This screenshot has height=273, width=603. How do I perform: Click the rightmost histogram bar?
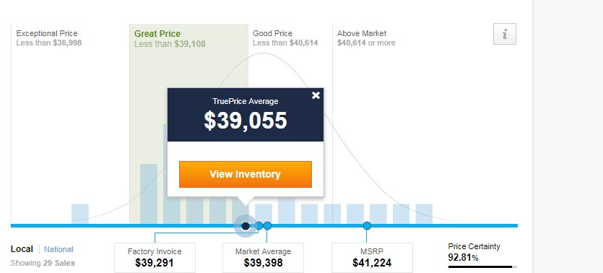424,214
